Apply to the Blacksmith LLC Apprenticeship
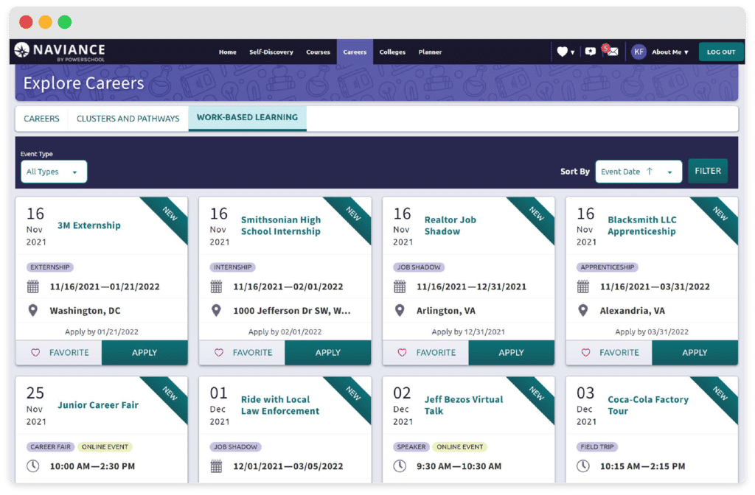This screenshot has width=755, height=495. pos(695,353)
